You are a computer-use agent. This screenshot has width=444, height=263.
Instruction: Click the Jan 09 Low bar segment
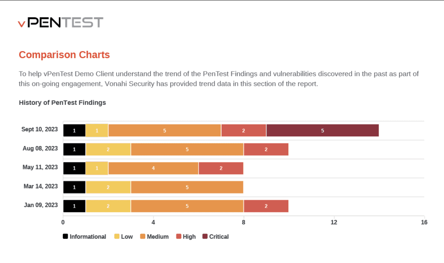tap(108, 206)
